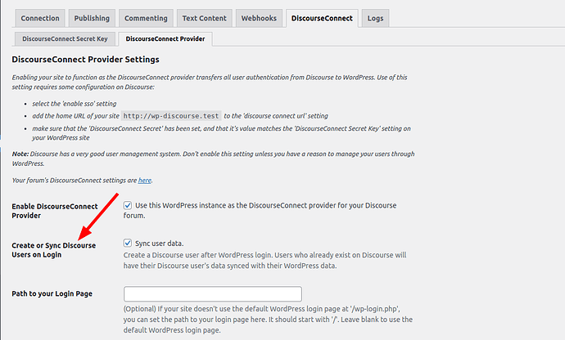Switch to the Publishing tab
This screenshot has height=340, width=565.
coord(92,18)
